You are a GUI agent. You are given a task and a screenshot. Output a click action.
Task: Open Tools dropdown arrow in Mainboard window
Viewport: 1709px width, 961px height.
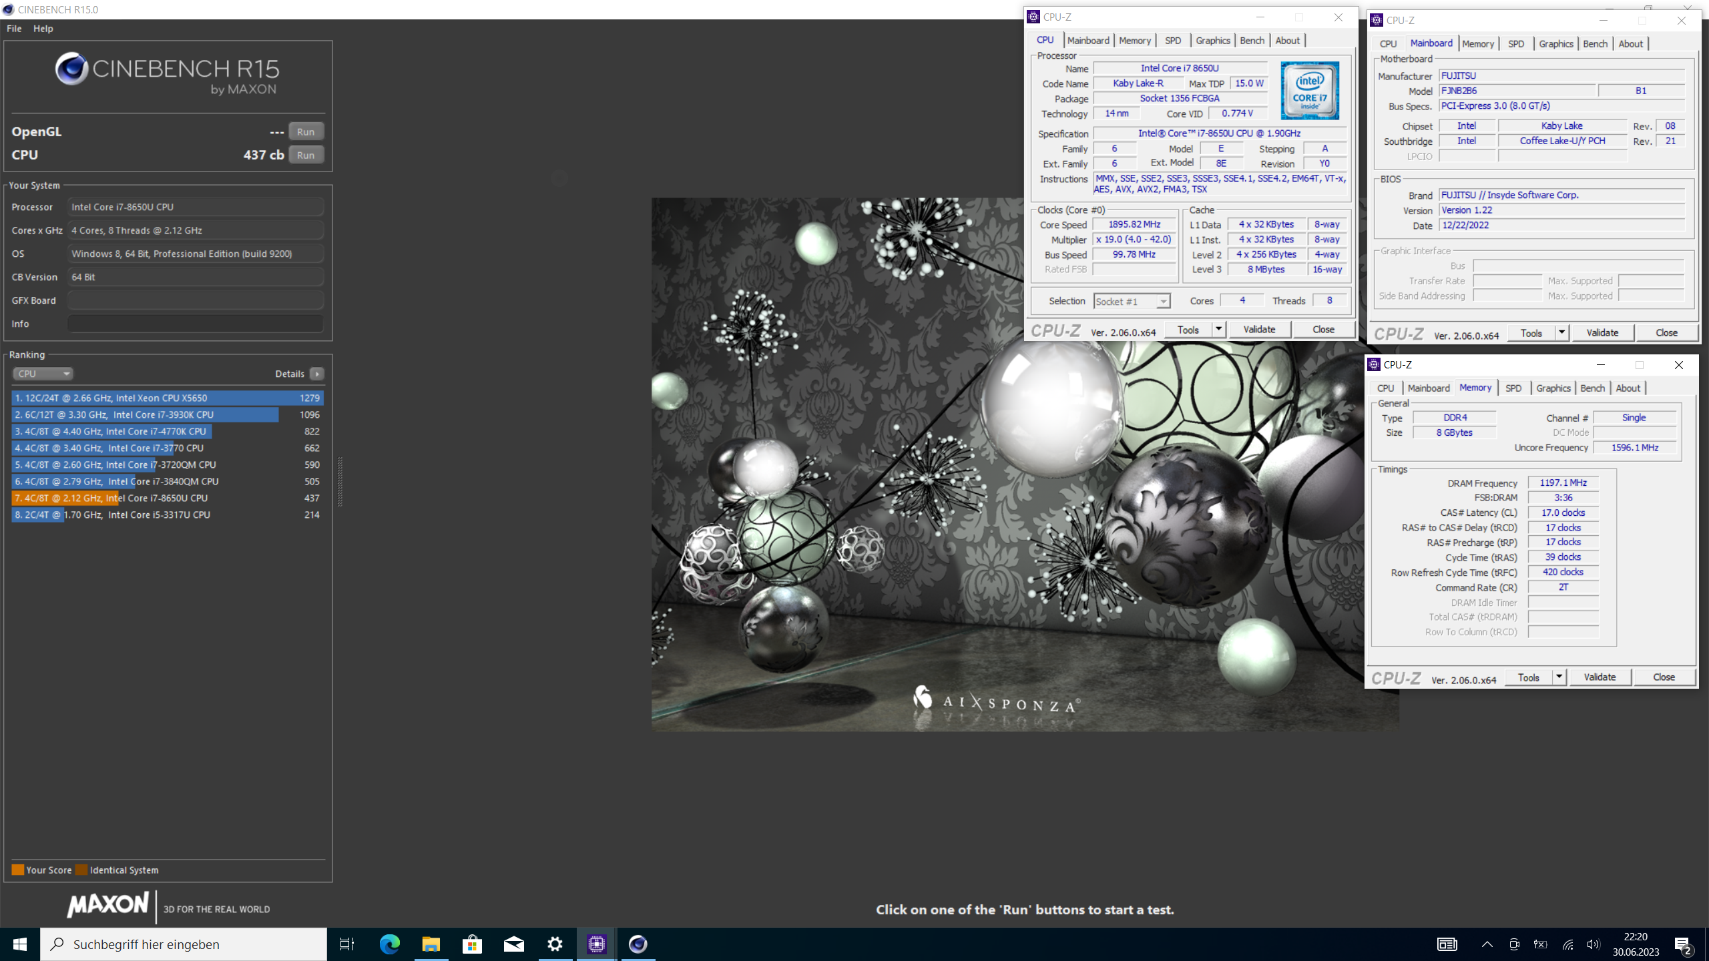tap(1562, 332)
